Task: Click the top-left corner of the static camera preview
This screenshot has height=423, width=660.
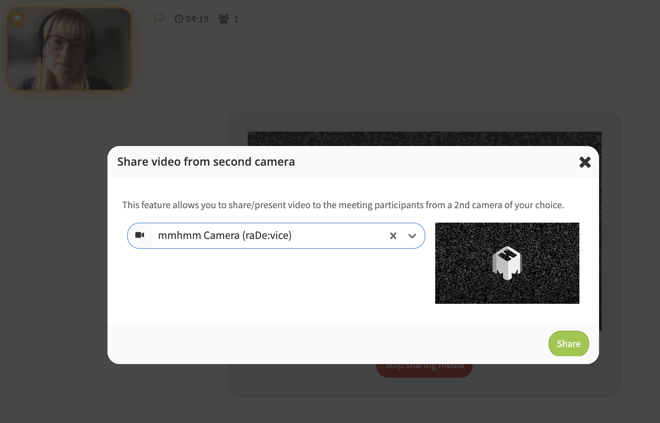Action: pyautogui.click(x=439, y=227)
